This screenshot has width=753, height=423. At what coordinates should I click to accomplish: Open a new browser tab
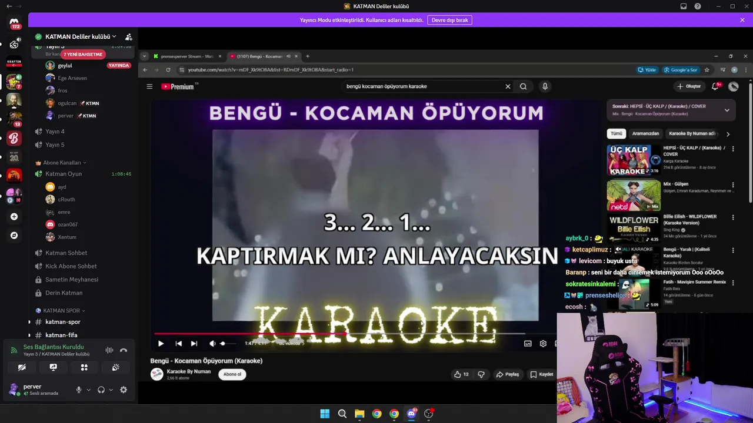pos(308,56)
